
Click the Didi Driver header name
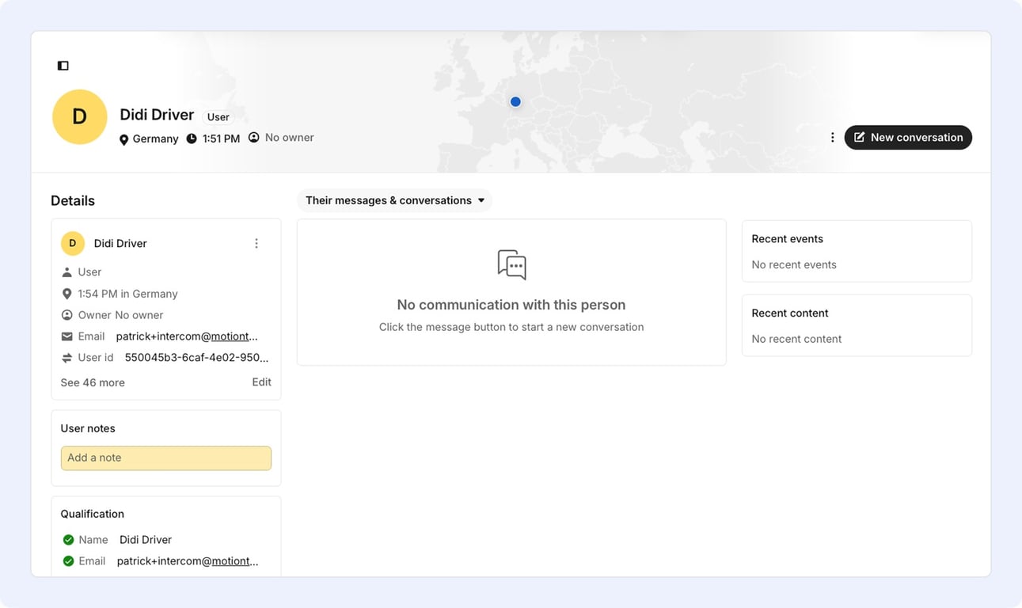(x=157, y=115)
